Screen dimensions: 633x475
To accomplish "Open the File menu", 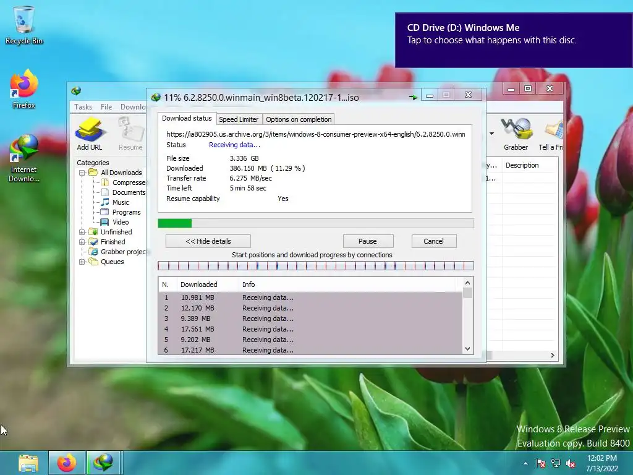I will (x=106, y=106).
